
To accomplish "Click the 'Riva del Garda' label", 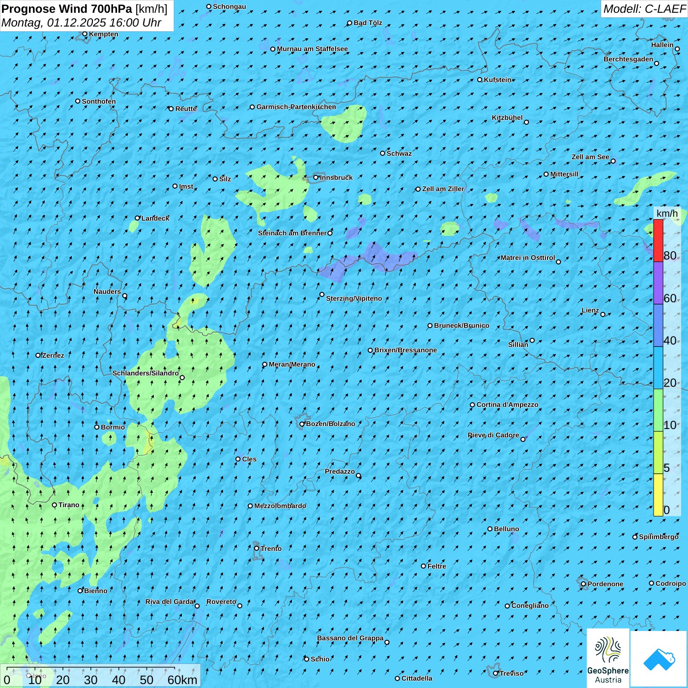I will coord(170,602).
